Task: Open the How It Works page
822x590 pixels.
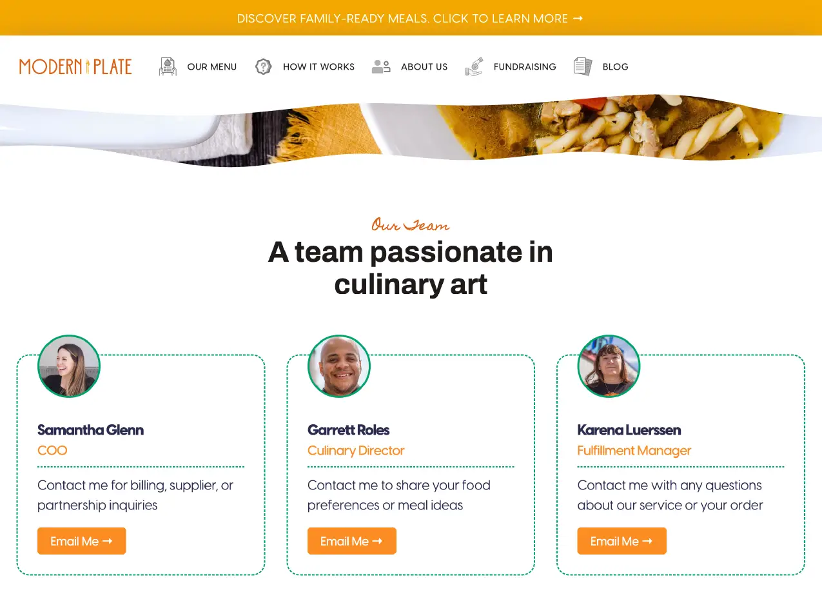Action: pyautogui.click(x=318, y=66)
